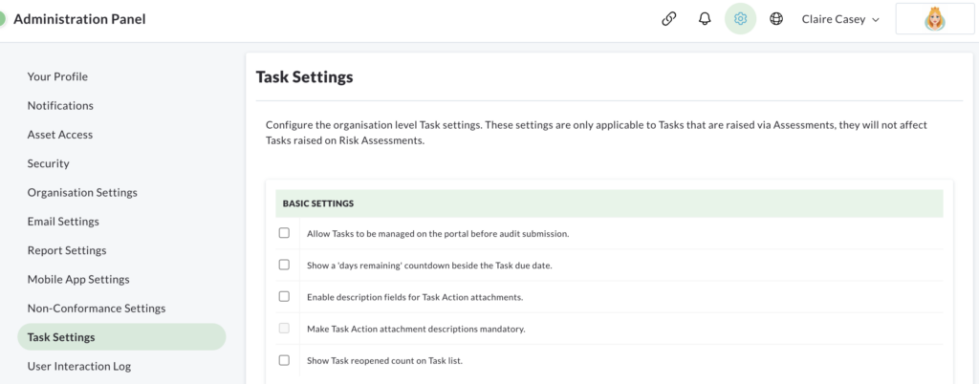Click the user avatar picture

[x=935, y=19]
